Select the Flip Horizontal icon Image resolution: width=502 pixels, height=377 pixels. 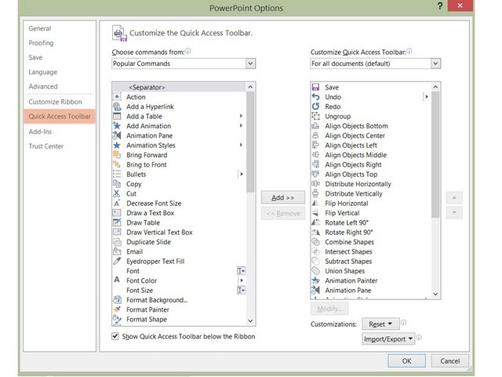coord(315,203)
